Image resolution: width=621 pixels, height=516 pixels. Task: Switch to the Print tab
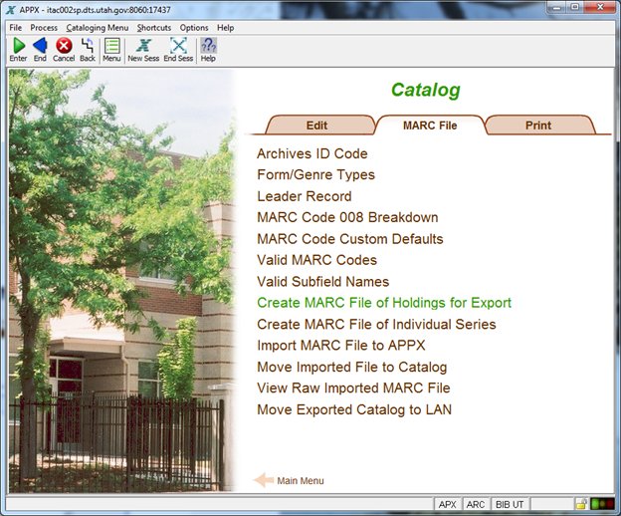click(x=538, y=126)
